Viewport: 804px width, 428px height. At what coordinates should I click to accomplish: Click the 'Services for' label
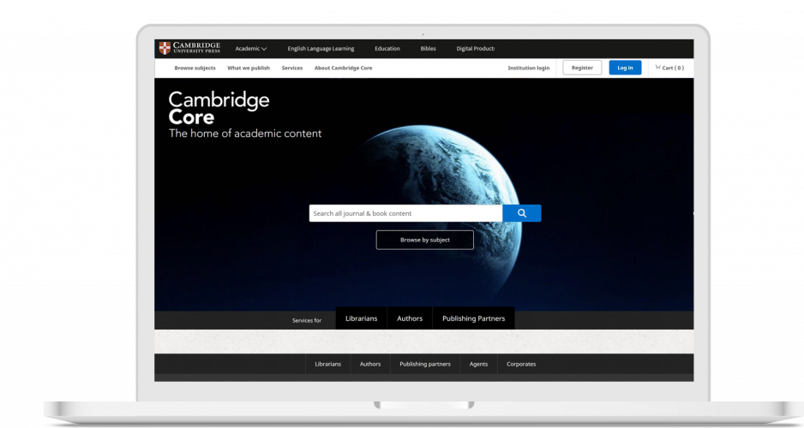(307, 320)
